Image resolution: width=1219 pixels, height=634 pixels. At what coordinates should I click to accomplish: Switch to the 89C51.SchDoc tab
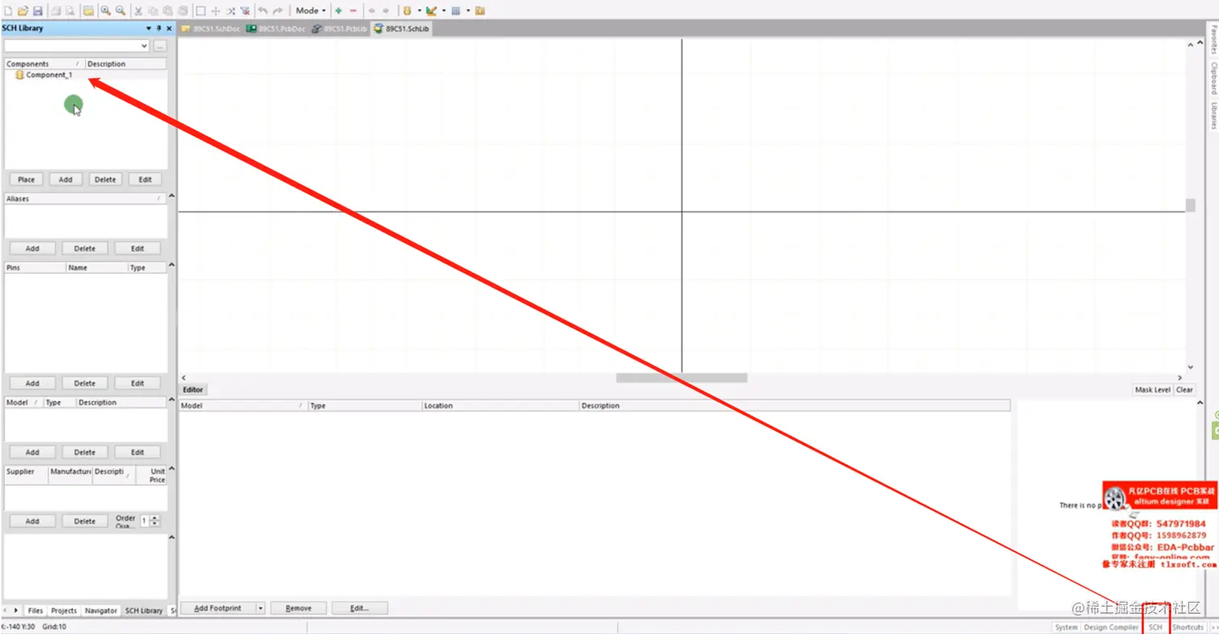[x=211, y=29]
